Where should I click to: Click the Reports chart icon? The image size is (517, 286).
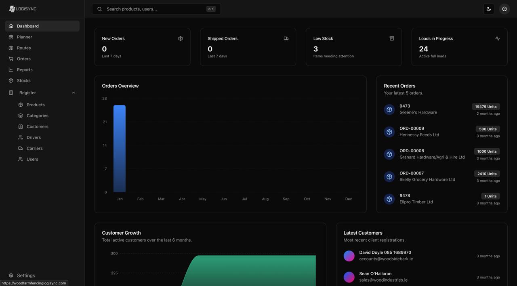(11, 69)
